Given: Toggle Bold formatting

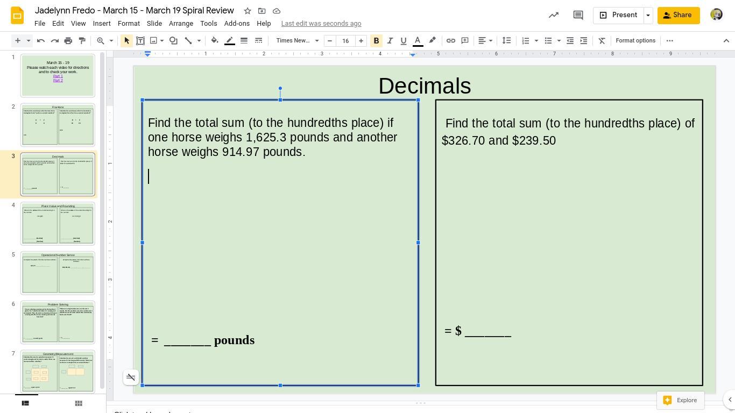Looking at the screenshot, I should click(x=376, y=40).
